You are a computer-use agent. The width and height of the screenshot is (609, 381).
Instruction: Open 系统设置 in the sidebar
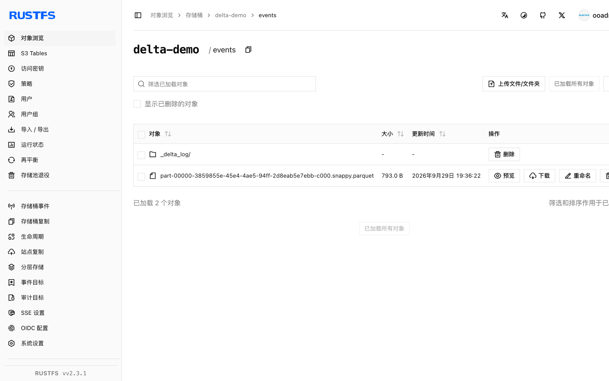click(x=60, y=344)
